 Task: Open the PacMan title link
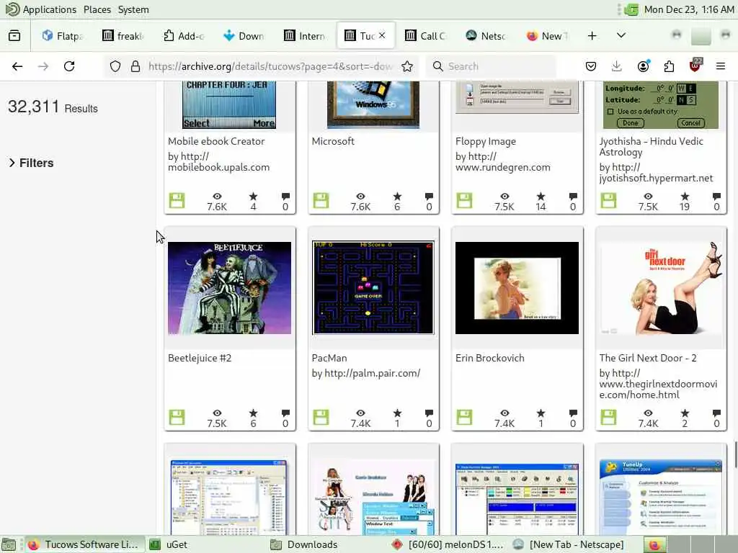coord(329,358)
